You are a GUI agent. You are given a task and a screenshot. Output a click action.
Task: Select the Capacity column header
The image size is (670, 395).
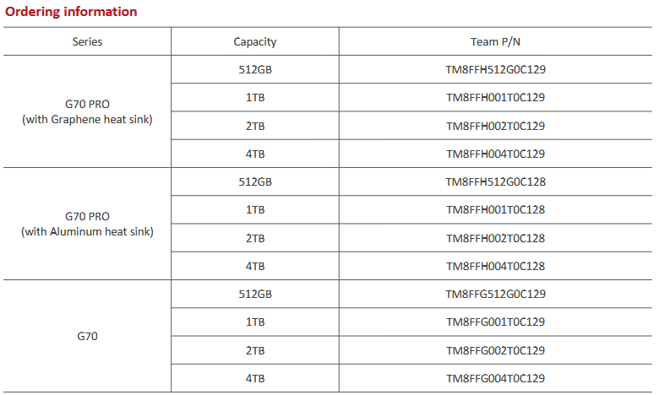255,42
